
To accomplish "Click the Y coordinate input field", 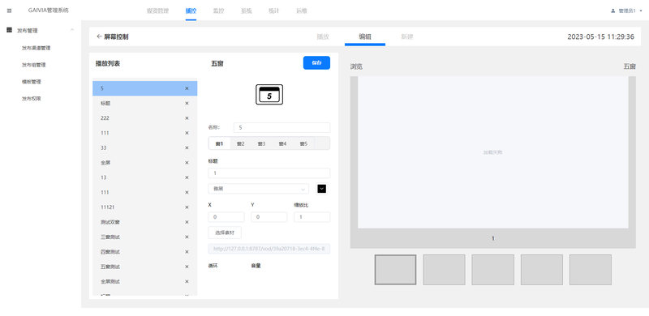I will coord(269,216).
